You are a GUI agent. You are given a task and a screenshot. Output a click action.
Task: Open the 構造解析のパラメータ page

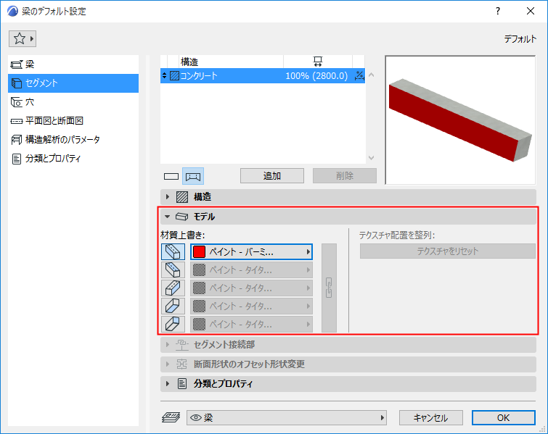pyautogui.click(x=73, y=140)
